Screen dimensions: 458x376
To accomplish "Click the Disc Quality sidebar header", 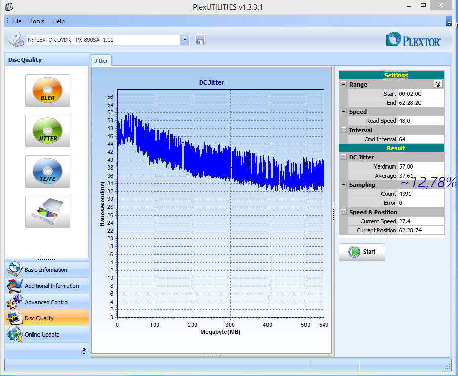I will coord(47,60).
